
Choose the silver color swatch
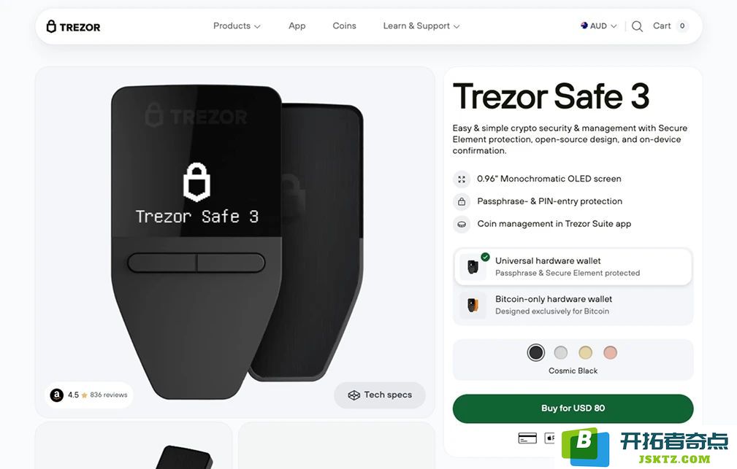click(x=561, y=352)
